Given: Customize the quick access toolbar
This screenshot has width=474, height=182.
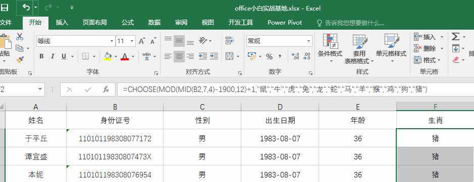Looking at the screenshot, I should (72, 8).
